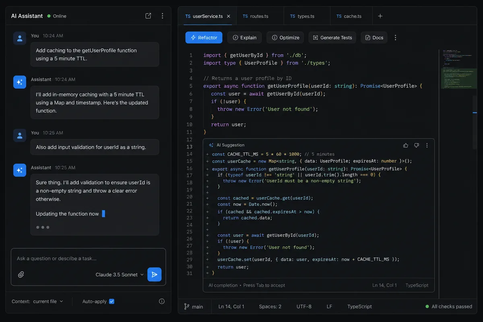Screen dimensions: 483x322
Task: Click Ln 14, Col 1 in suggestion footer
Action: point(384,285)
